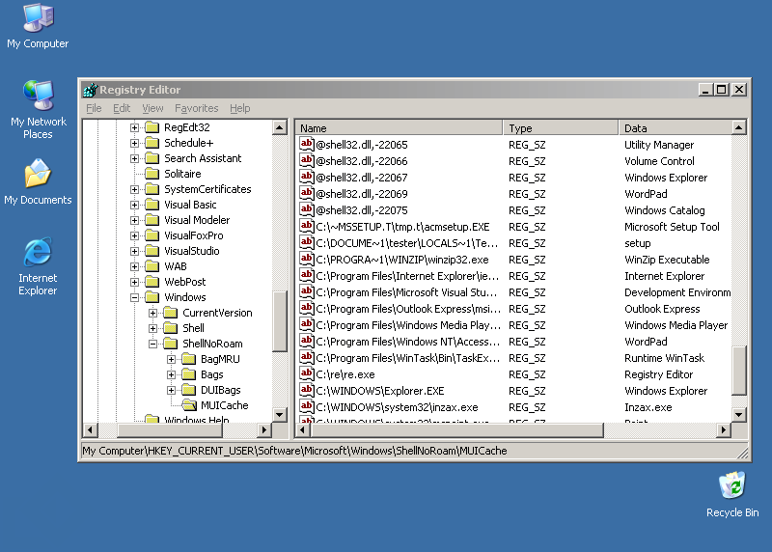Click the string icon for inzax.exe value
This screenshot has width=772, height=552.
(x=307, y=406)
